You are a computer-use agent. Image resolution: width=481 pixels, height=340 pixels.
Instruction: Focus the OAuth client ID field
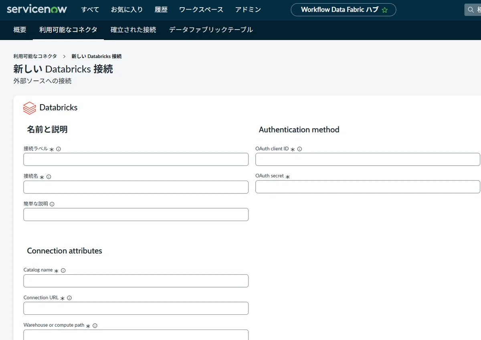pyautogui.click(x=368, y=159)
